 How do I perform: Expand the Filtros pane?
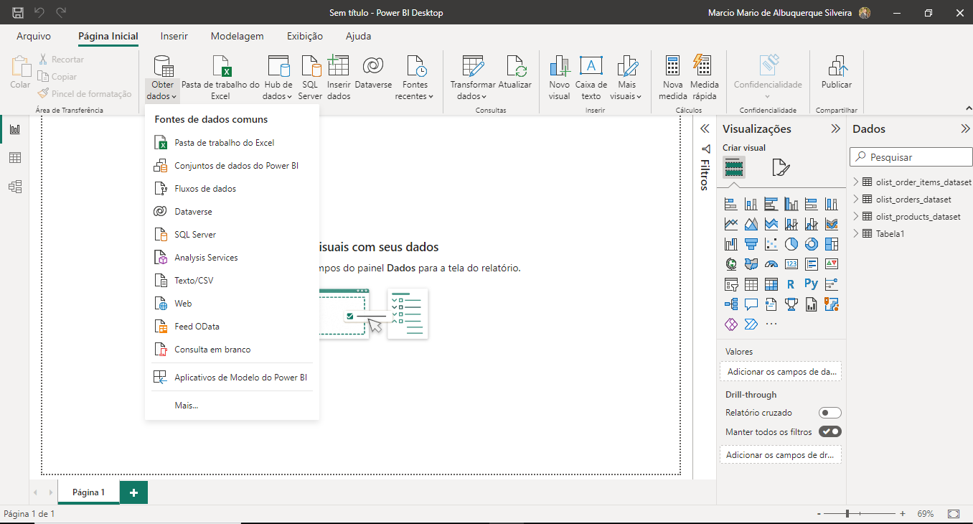pos(705,129)
